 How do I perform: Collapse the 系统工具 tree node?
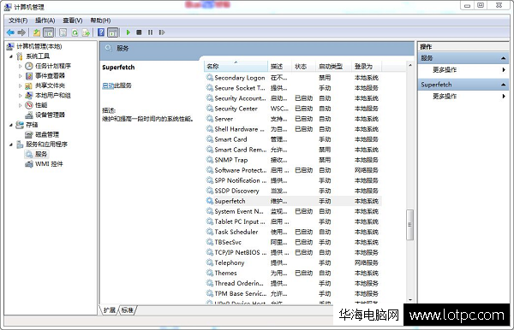coord(11,56)
